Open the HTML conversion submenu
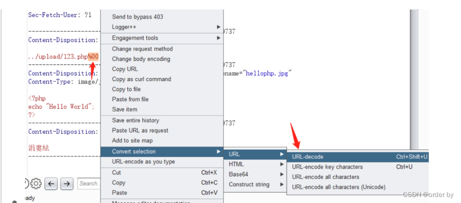This screenshot has height=203, width=461. click(255, 164)
